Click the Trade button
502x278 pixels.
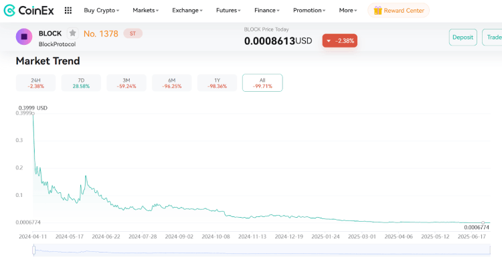[x=493, y=37]
